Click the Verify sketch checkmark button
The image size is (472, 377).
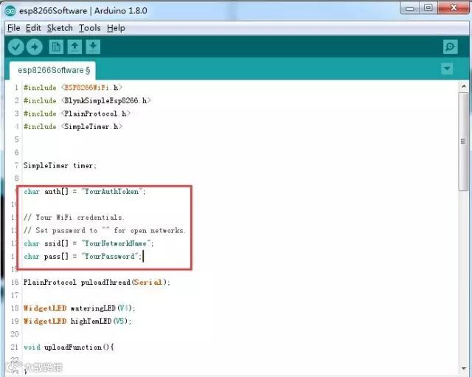pyautogui.click(x=15, y=47)
